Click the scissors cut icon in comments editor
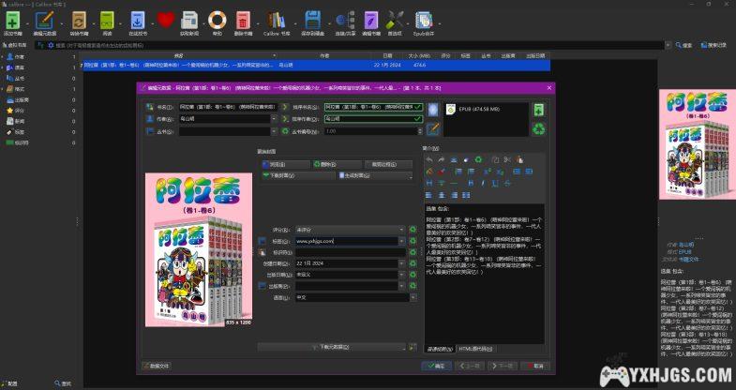 coord(507,160)
